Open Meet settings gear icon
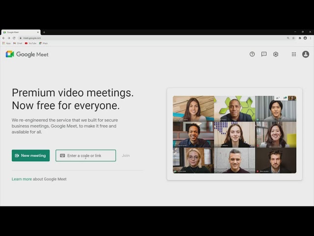Screen dimensions: 314x236 point(276,54)
